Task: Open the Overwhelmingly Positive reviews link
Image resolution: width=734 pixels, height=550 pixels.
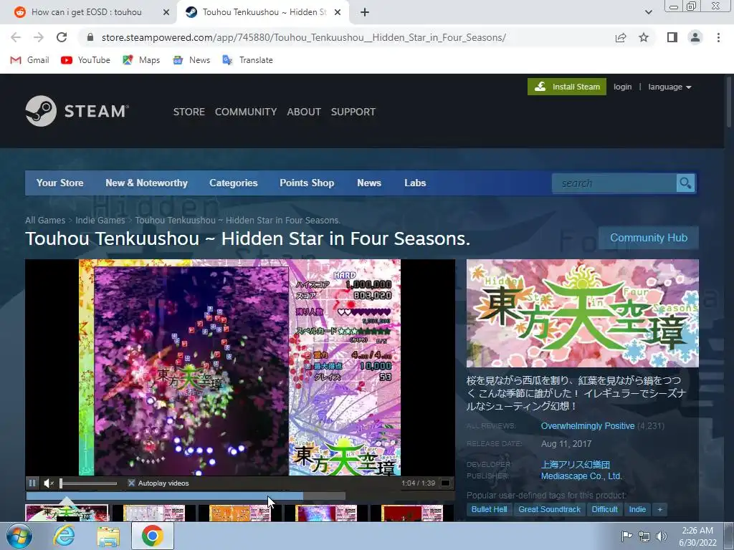Action: point(588,426)
